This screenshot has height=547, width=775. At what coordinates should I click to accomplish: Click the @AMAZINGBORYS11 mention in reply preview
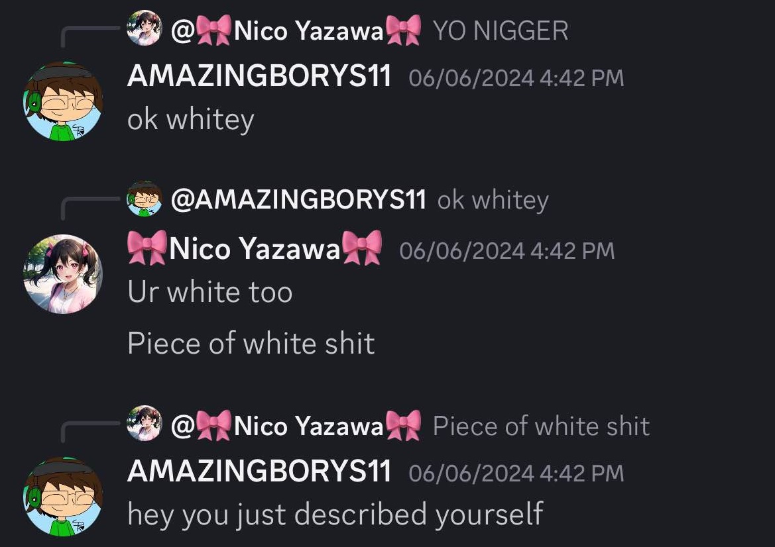coord(298,199)
